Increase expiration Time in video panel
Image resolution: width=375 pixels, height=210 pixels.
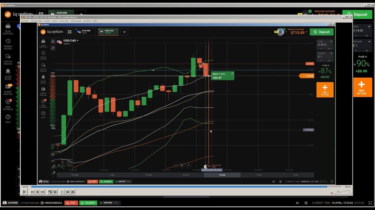[329, 48]
